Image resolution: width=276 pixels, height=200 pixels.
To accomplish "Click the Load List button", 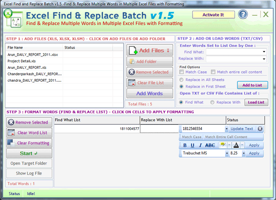I will 256,102.
